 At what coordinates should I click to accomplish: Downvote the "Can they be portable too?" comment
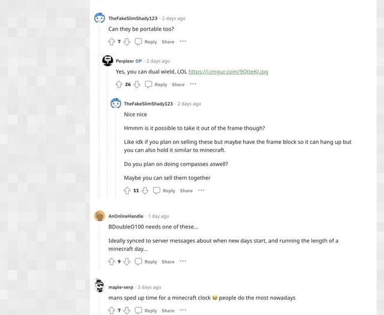(x=126, y=42)
